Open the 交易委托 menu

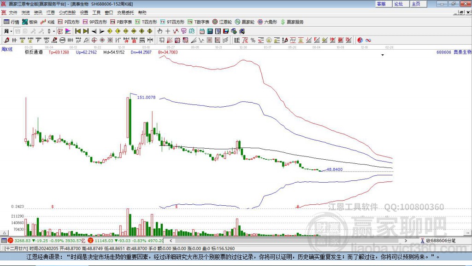click(x=125, y=12)
